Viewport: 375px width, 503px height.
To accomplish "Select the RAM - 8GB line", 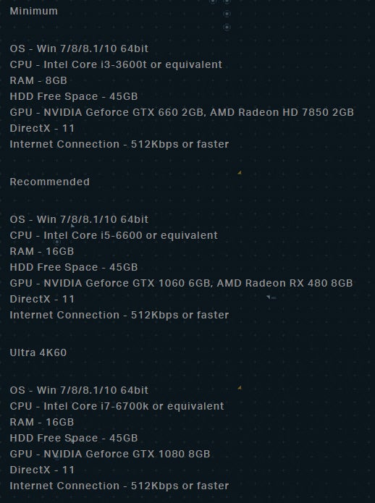I will (38, 80).
